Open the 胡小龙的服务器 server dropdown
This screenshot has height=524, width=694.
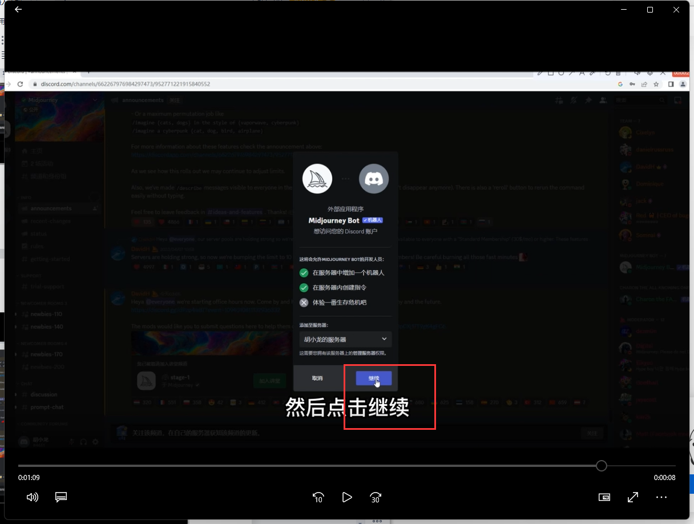pyautogui.click(x=345, y=338)
